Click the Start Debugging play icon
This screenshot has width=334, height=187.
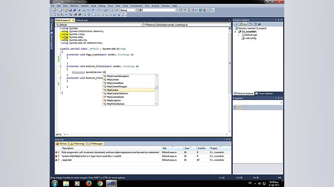coord(117,10)
